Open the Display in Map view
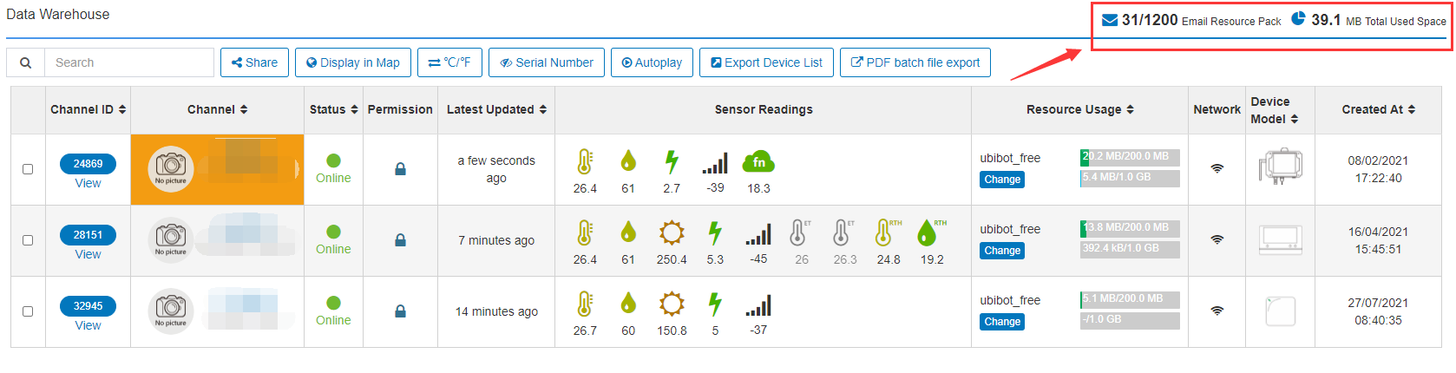 (x=353, y=62)
